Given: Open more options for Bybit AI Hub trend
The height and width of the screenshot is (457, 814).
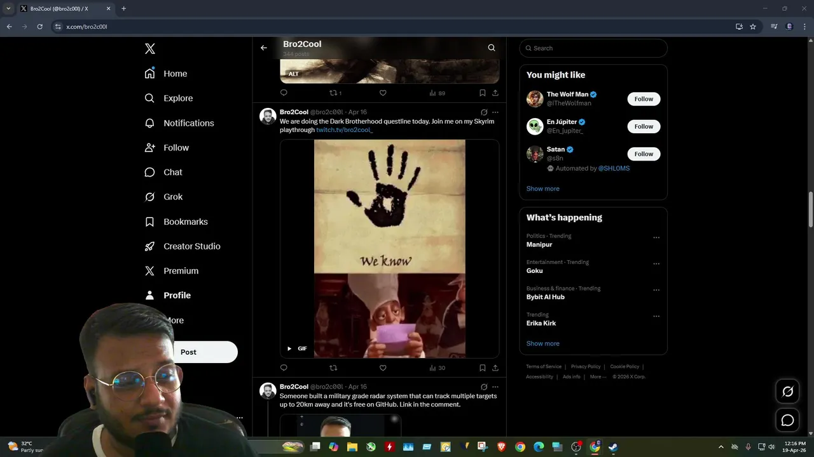Looking at the screenshot, I should 656,290.
